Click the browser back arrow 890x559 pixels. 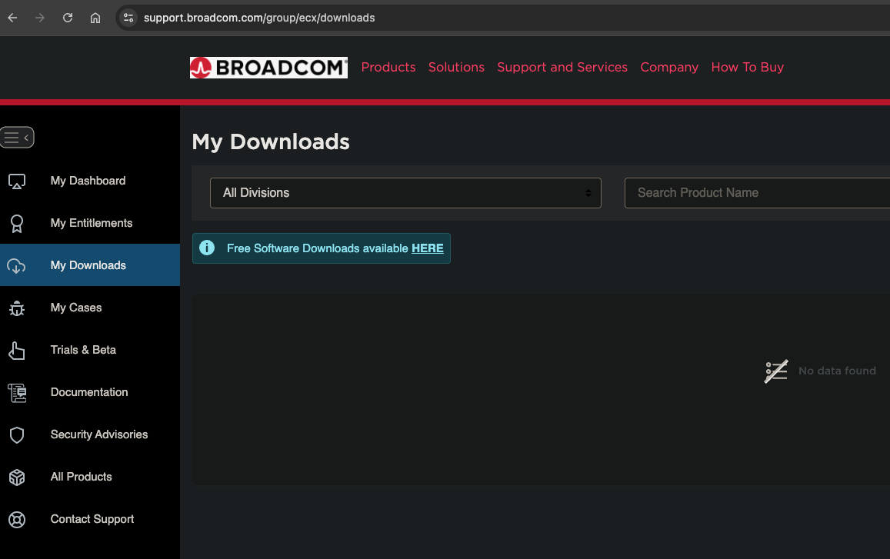tap(12, 18)
